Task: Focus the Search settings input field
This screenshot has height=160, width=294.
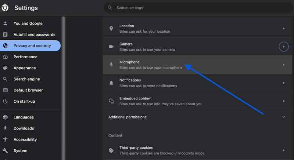Action: point(198,8)
